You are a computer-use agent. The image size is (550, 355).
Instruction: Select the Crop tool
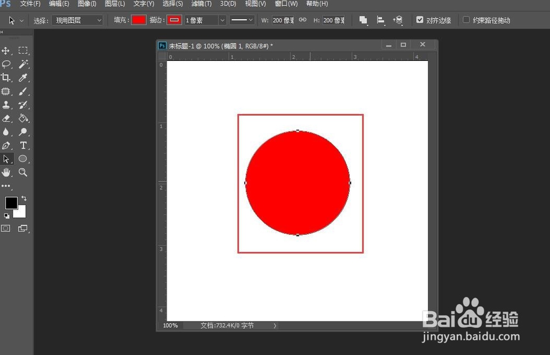click(6, 77)
